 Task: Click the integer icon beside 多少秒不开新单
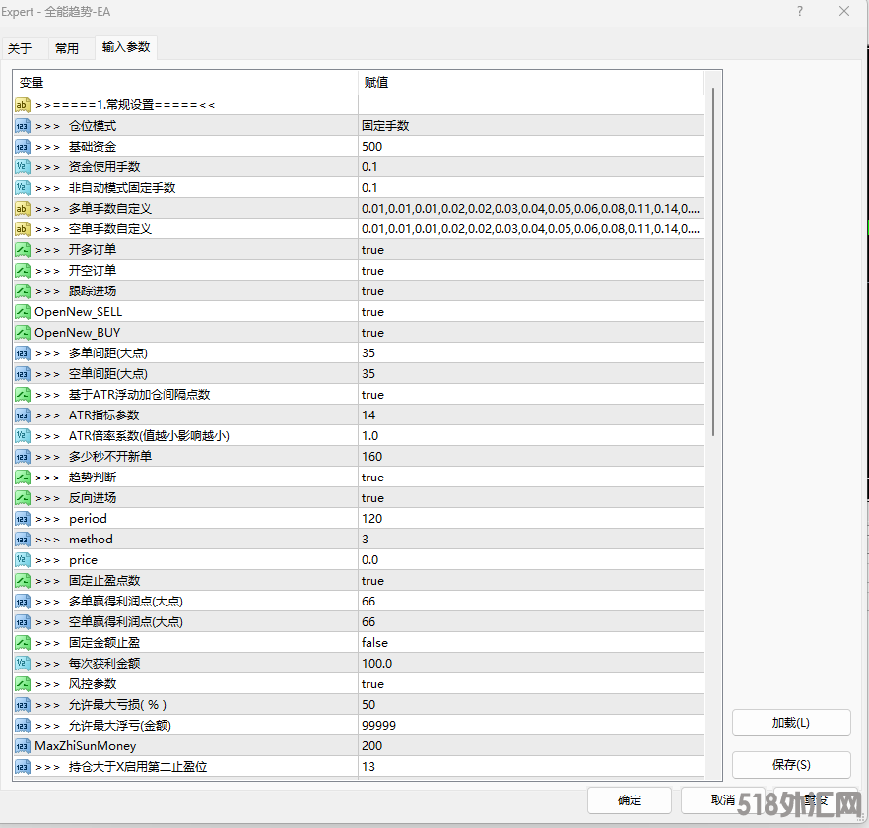[x=22, y=457]
